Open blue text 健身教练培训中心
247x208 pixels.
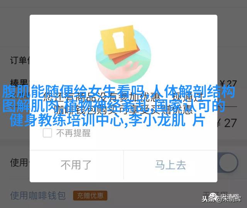67,121
